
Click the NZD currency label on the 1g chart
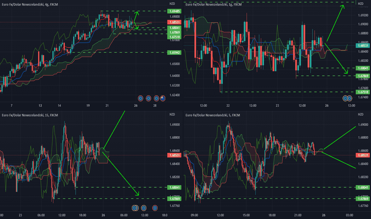tap(361, 4)
